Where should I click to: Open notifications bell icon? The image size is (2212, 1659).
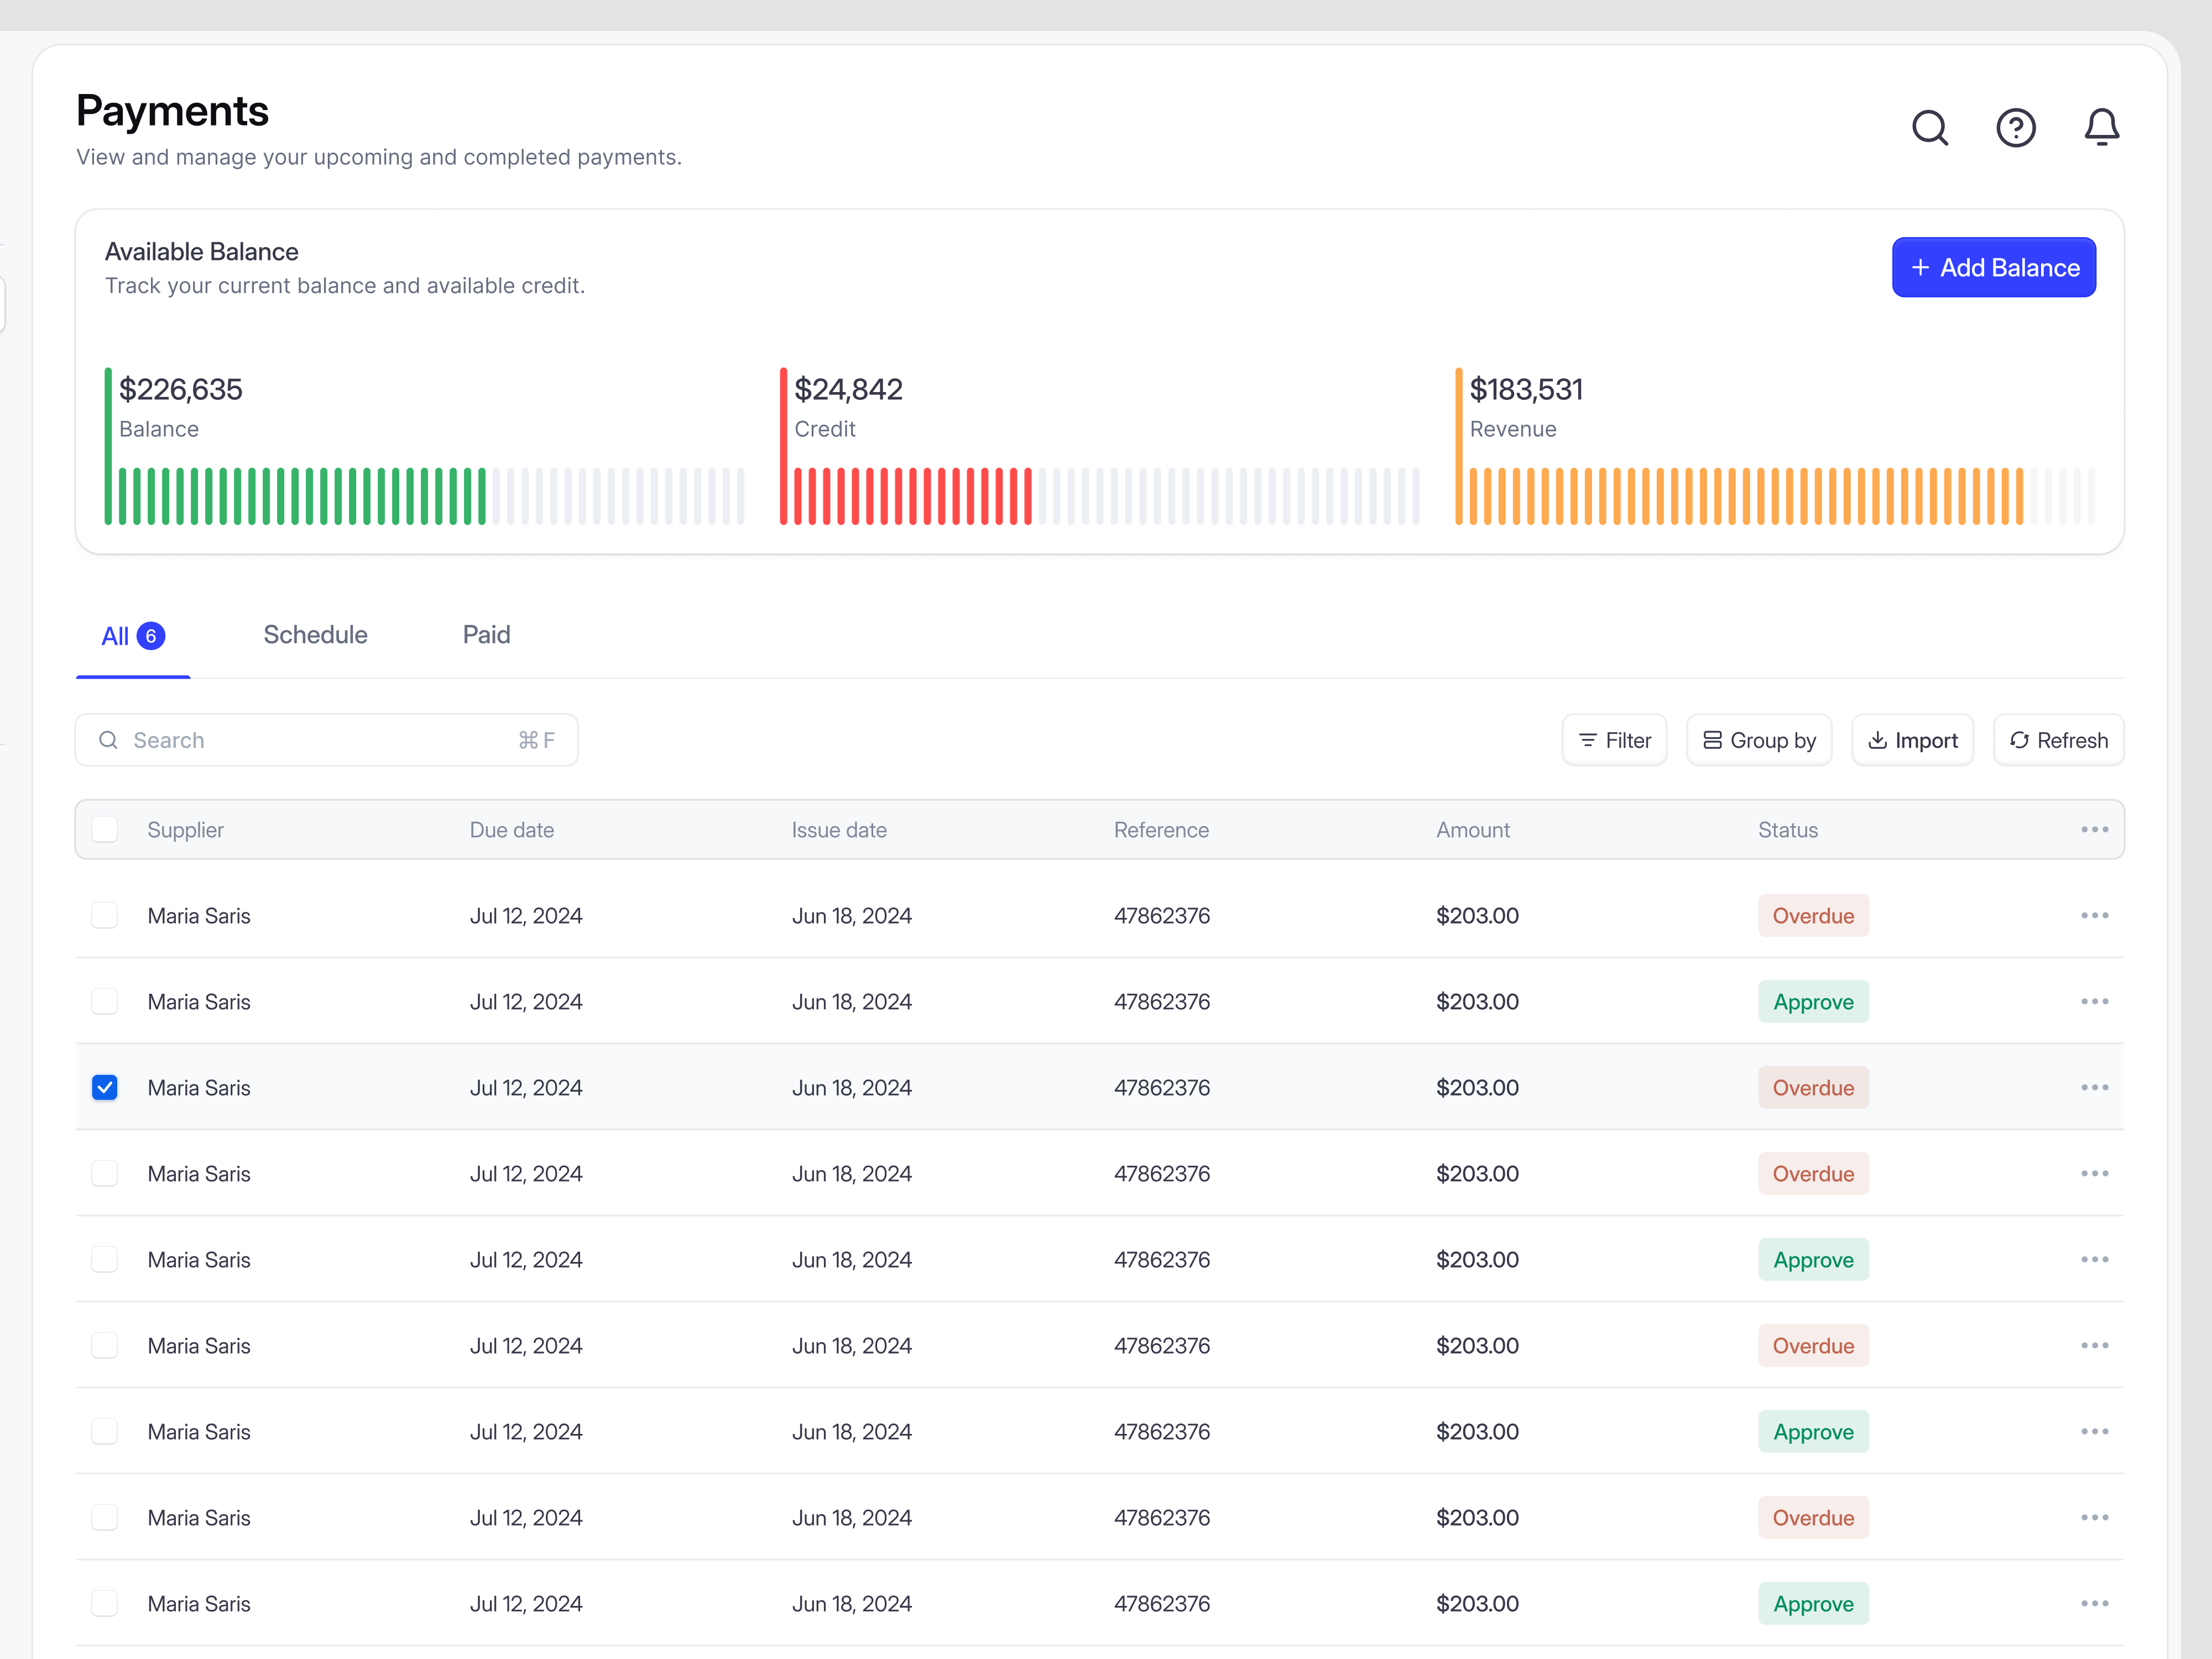[x=2101, y=128]
